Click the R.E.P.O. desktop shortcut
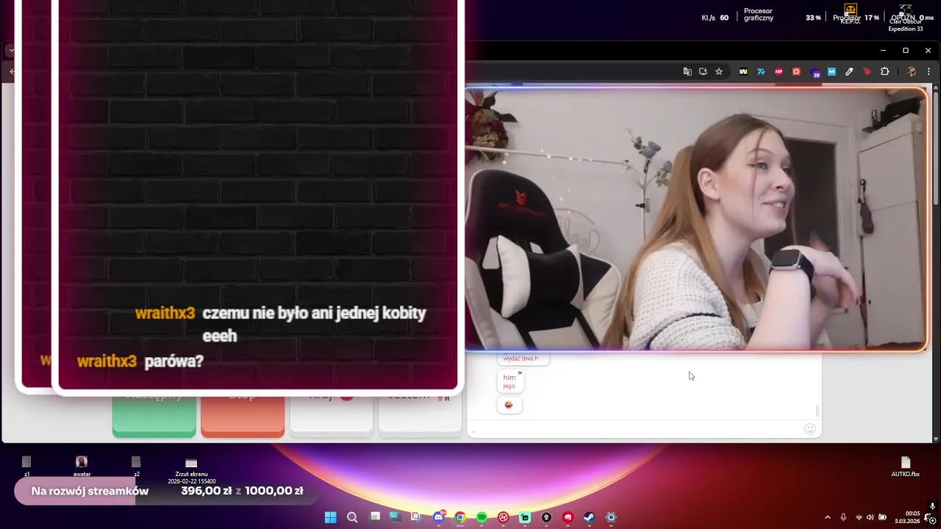 (x=851, y=13)
